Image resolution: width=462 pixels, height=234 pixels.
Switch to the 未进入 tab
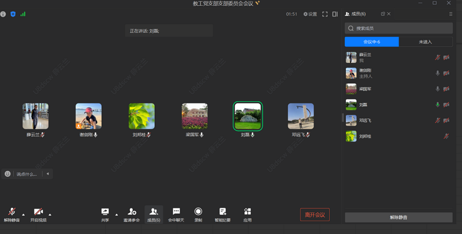(x=426, y=42)
